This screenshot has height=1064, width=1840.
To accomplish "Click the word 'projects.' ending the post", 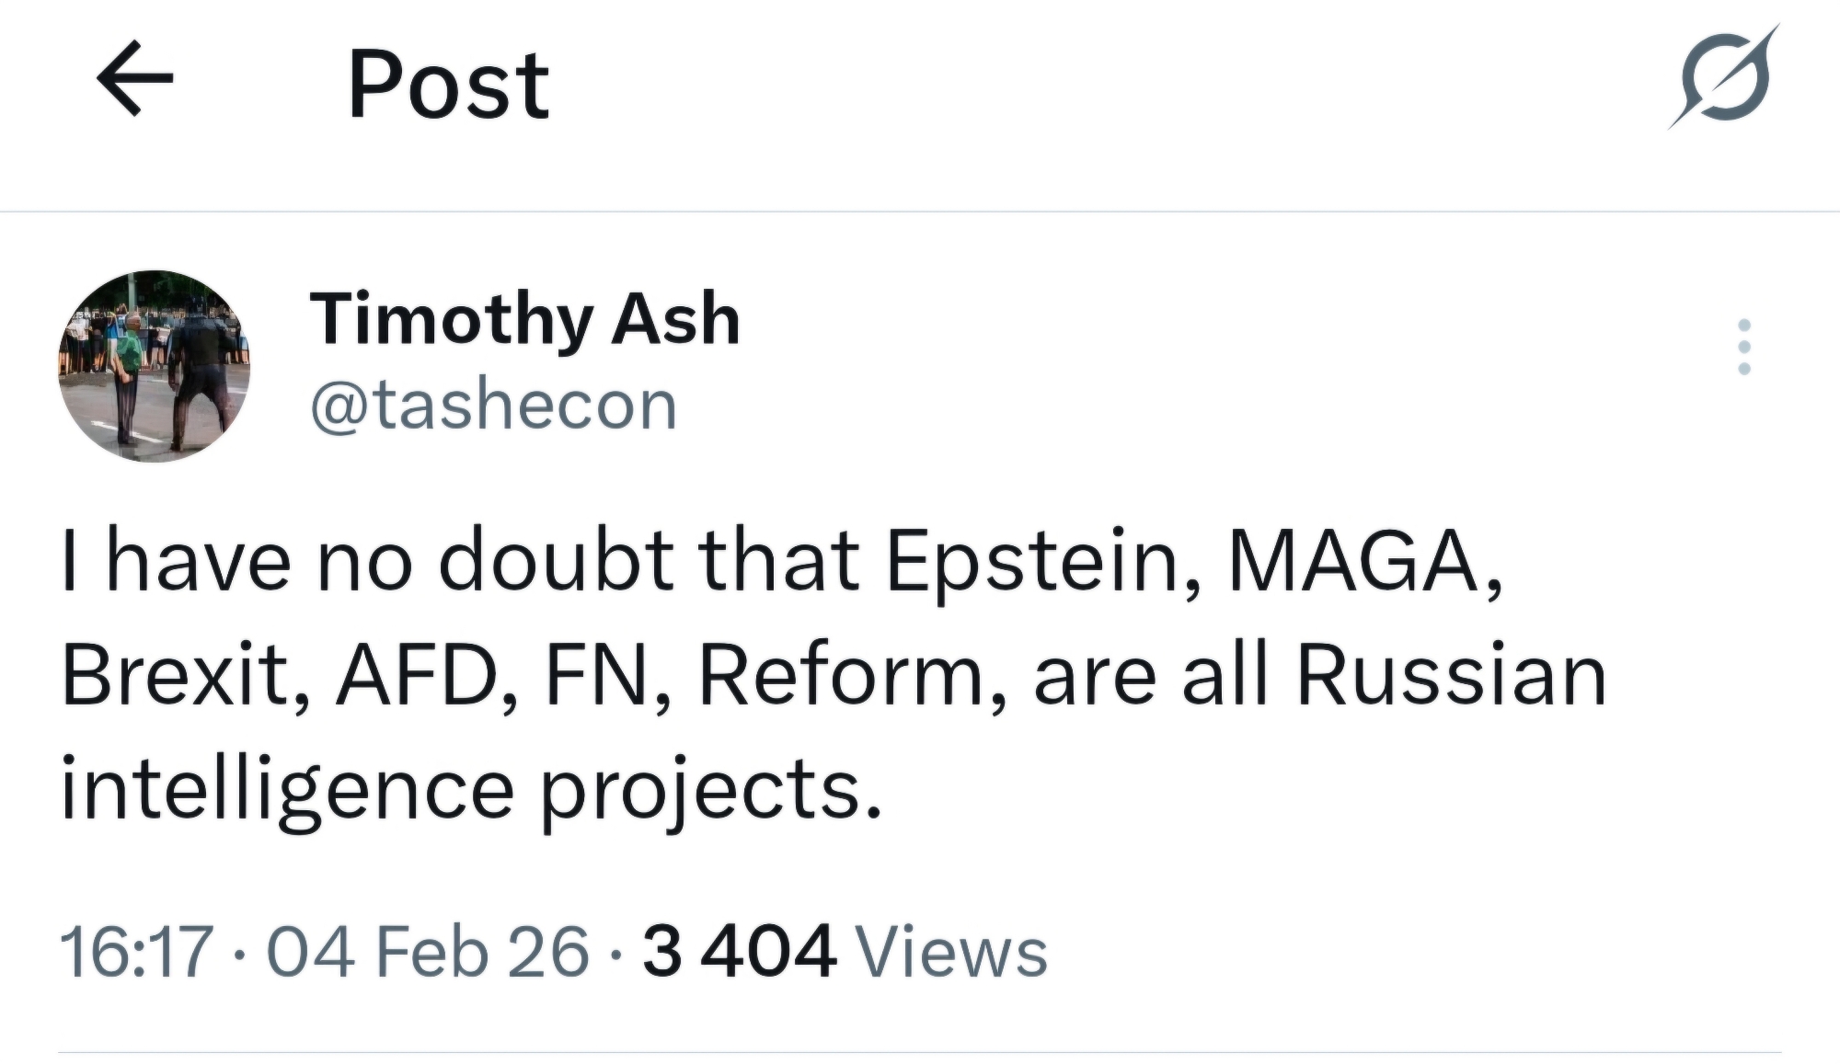I will (710, 791).
